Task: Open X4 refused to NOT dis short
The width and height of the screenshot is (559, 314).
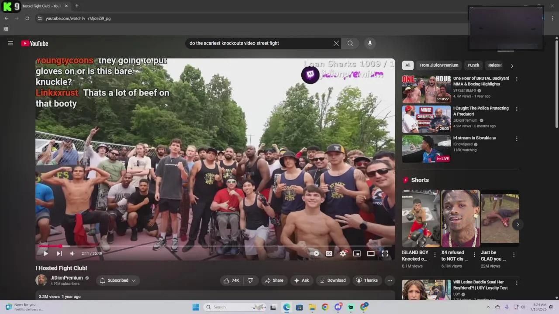Action: point(460,218)
